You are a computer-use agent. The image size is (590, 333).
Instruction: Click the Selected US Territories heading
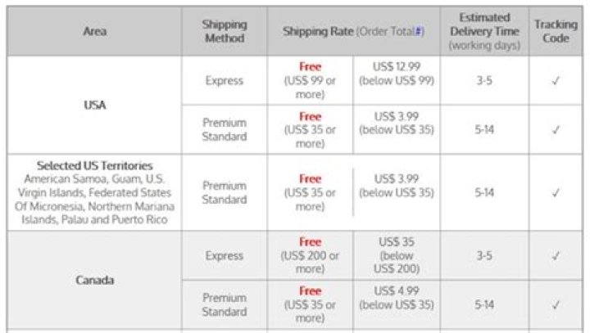coord(94,165)
